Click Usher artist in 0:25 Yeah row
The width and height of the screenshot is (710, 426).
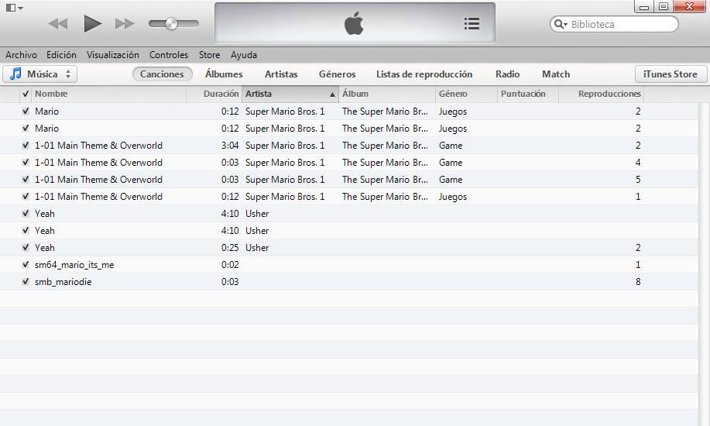257,247
